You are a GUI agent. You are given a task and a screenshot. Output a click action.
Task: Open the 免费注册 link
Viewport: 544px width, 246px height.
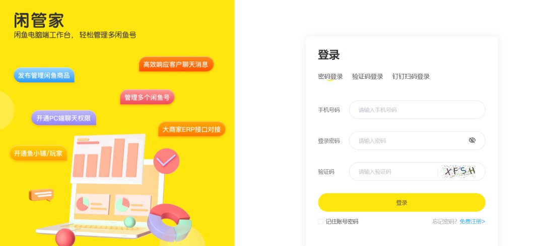pos(472,221)
